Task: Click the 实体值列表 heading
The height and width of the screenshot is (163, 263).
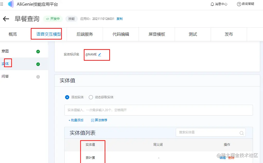Action: (x=83, y=133)
